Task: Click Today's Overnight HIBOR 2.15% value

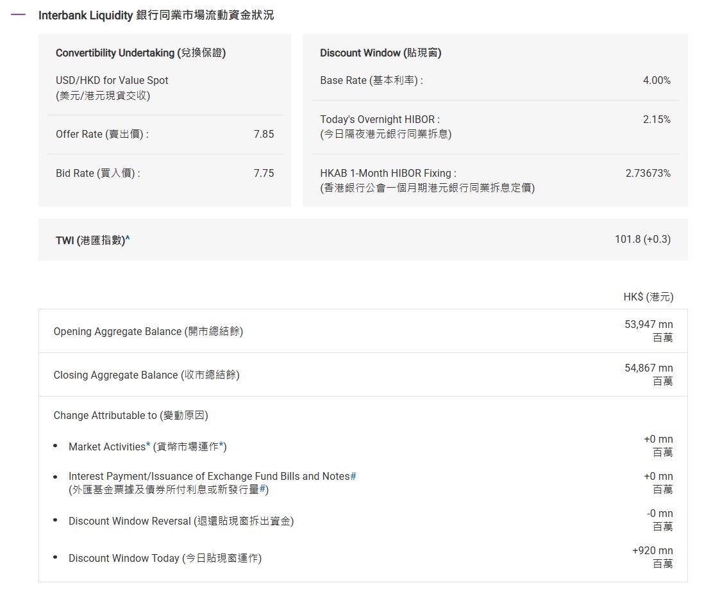Action: point(657,119)
